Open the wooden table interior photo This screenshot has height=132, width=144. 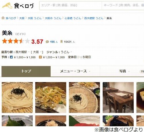118,97
